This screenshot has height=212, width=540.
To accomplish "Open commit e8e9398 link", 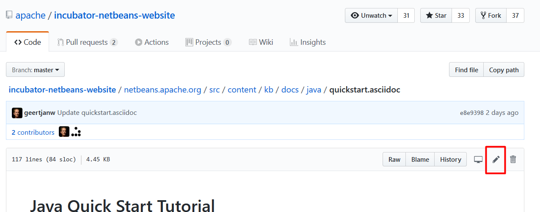I will tap(471, 113).
